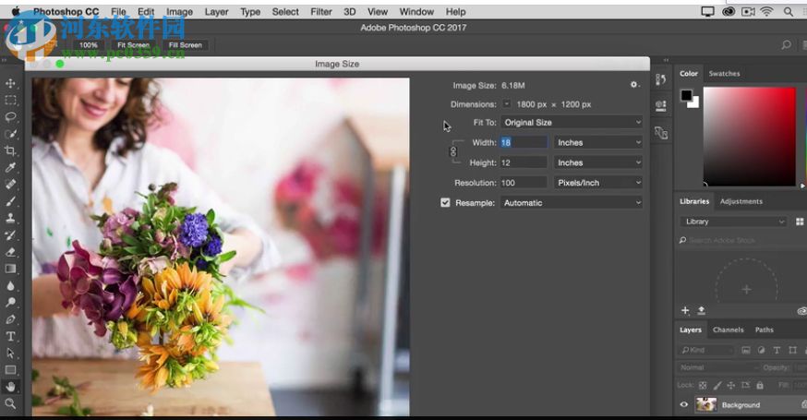The image size is (807, 420).
Task: Open the Resolution units dropdown
Action: pos(598,183)
